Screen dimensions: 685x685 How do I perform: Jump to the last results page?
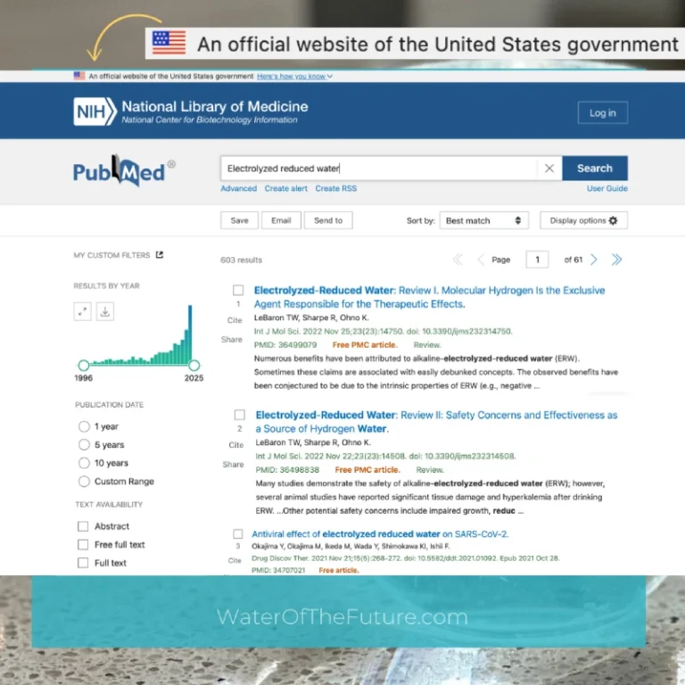[x=616, y=260]
